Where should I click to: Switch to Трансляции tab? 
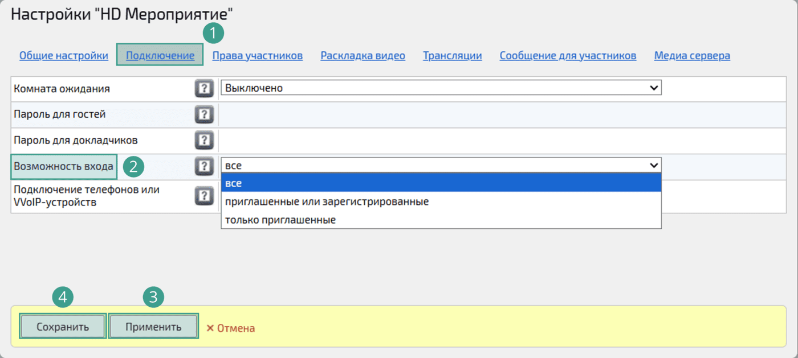[x=452, y=56]
